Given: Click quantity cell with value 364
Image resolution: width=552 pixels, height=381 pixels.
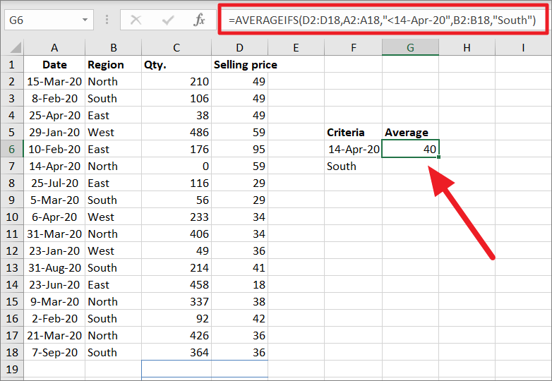Looking at the screenshot, I should point(176,353).
